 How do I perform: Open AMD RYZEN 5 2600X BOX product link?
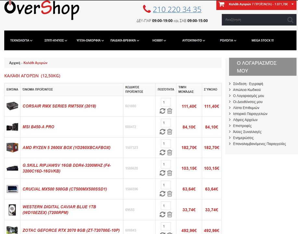[x=67, y=148]
